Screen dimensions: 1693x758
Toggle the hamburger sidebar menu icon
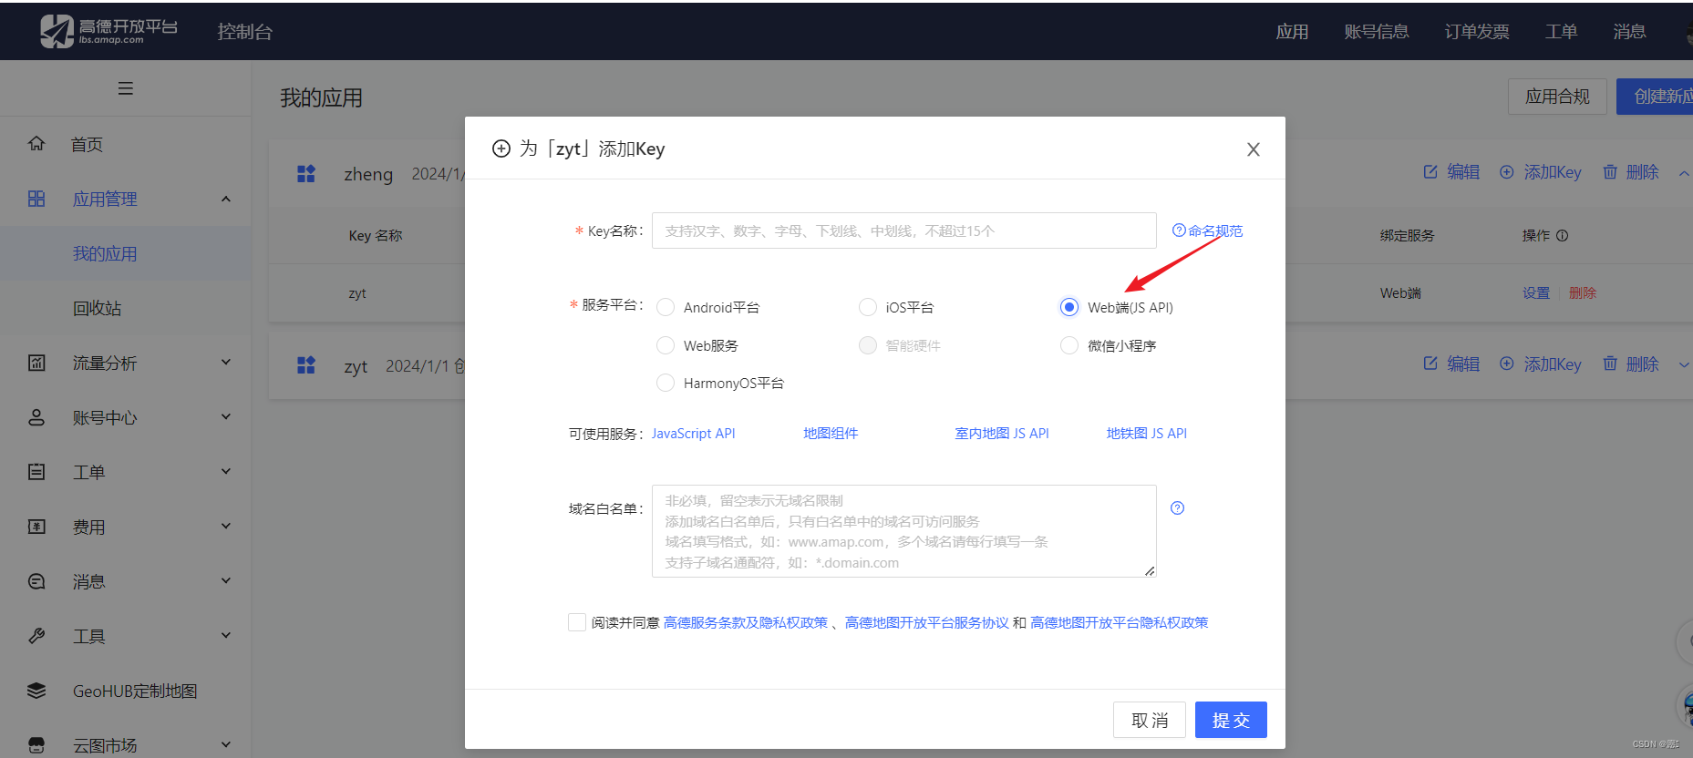[x=126, y=88]
